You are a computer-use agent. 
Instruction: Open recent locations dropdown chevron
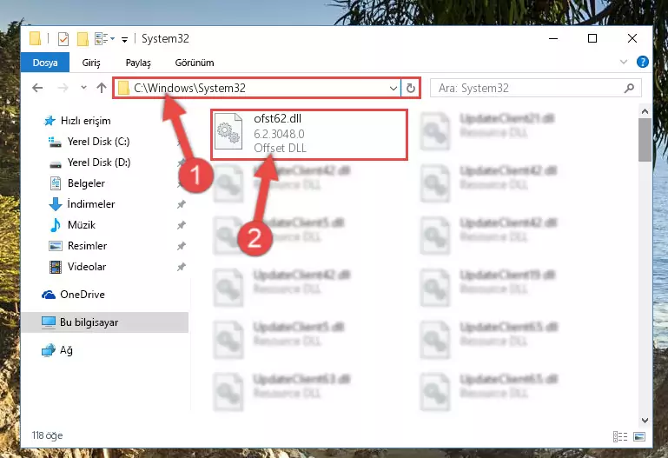coord(83,88)
